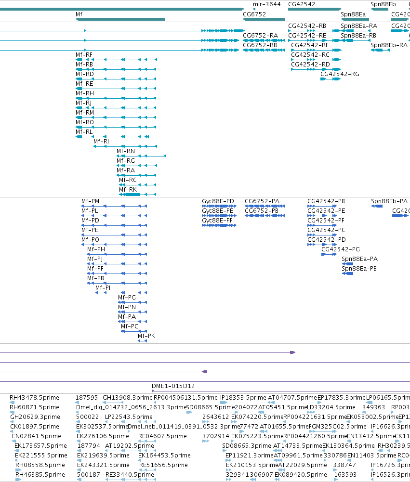Open transcript CG42542-RG

pyautogui.click(x=340, y=74)
